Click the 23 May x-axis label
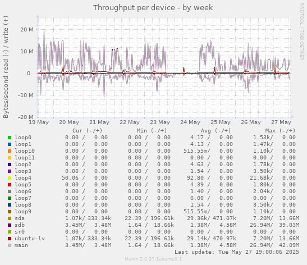Viewport: 307px width, 265px height. [160, 122]
